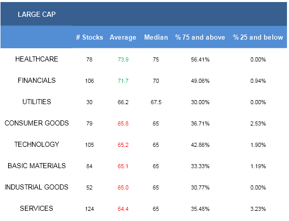Click Technology 42.86% cell
Viewport: 289px width, 221px height.
(x=200, y=145)
